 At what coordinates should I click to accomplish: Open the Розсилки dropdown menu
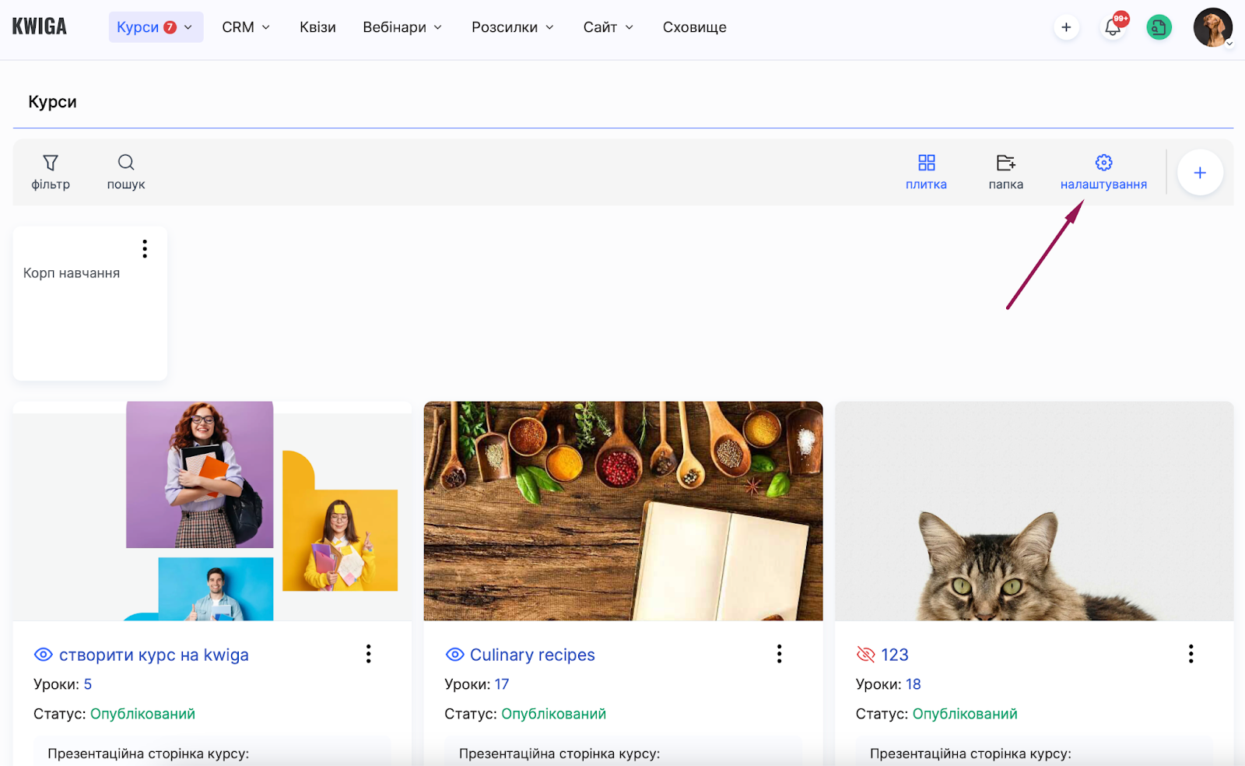click(513, 27)
